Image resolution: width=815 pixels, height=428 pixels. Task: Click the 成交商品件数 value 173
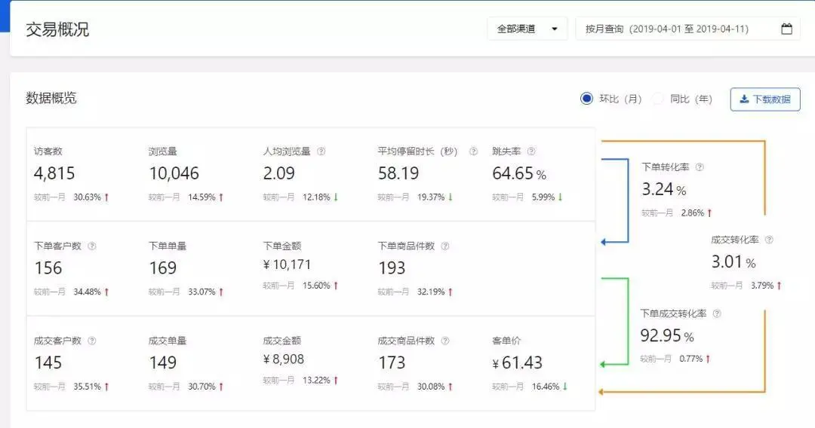[x=392, y=362]
